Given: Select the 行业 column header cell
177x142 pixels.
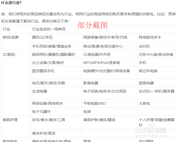Looking at the screenshot, I should pos(16,29).
